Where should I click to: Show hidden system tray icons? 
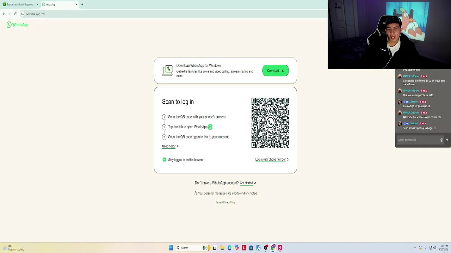coord(415,248)
